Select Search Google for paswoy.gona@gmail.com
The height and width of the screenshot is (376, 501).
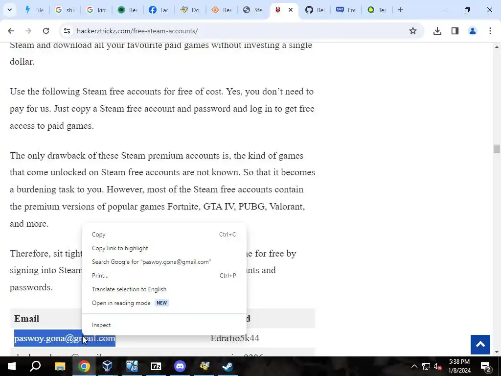tap(164, 262)
